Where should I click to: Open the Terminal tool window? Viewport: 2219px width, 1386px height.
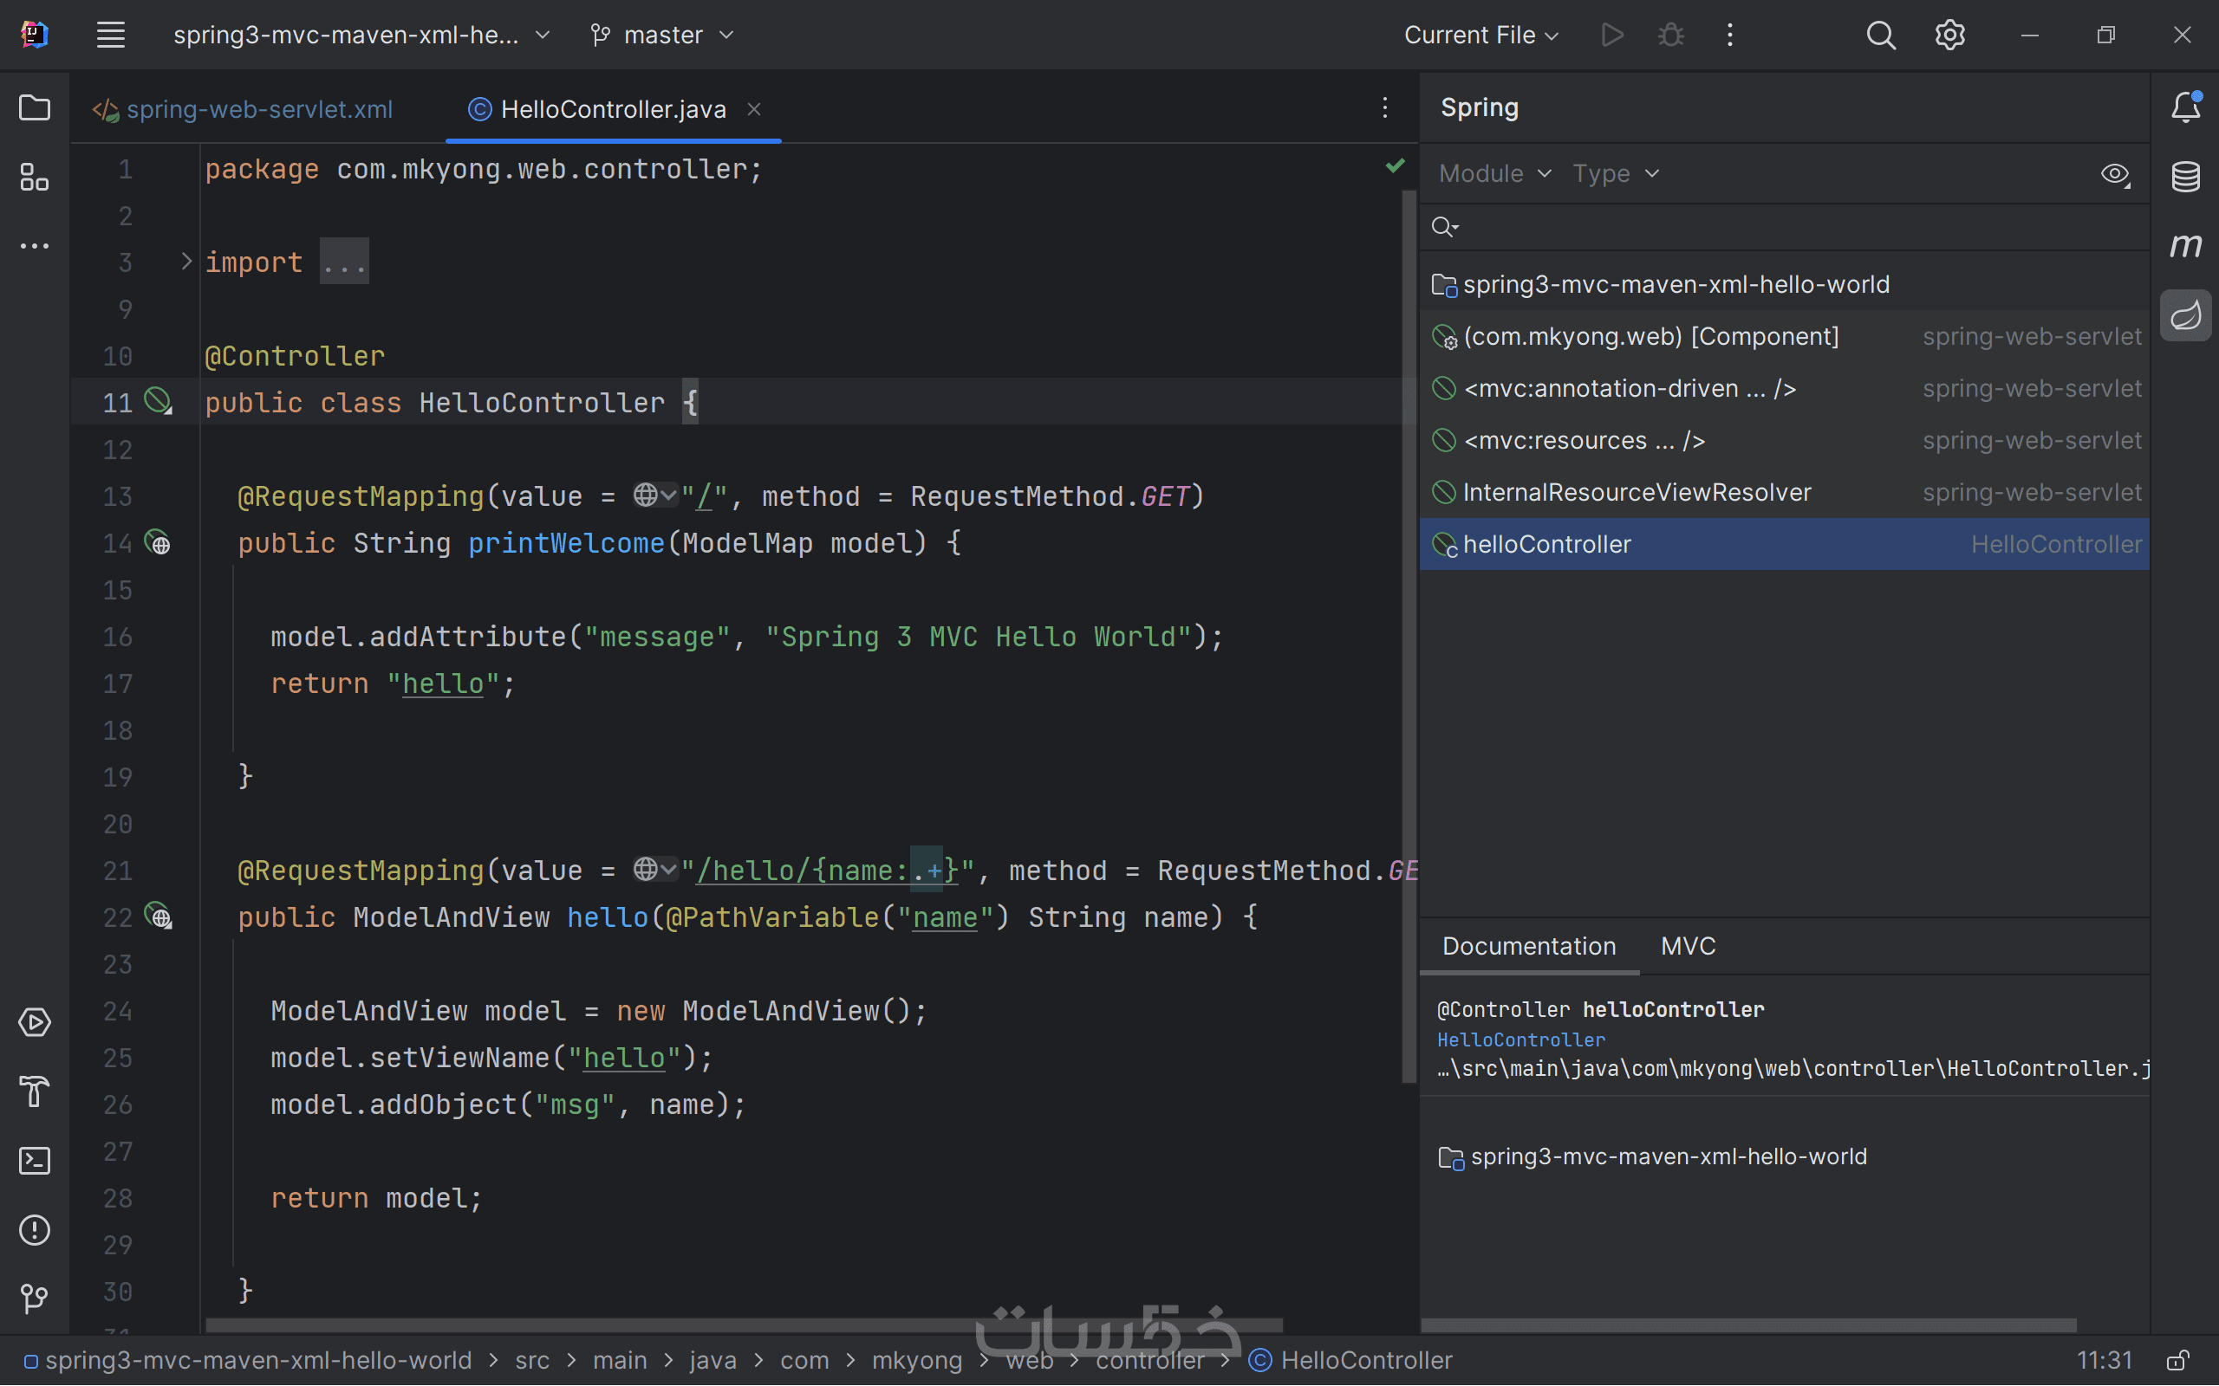35,1161
